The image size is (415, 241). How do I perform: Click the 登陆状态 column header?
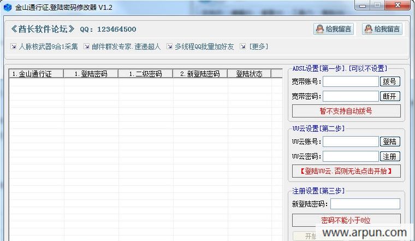(250, 74)
